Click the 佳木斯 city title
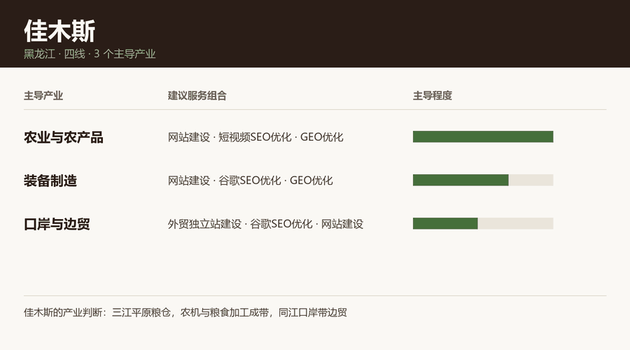The width and height of the screenshot is (630, 350). tap(59, 31)
